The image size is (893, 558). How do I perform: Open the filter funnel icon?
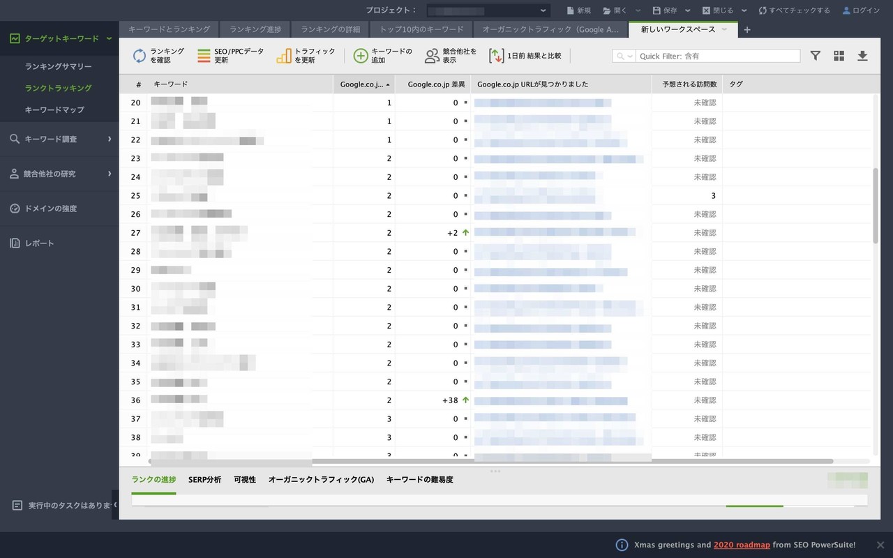click(815, 56)
